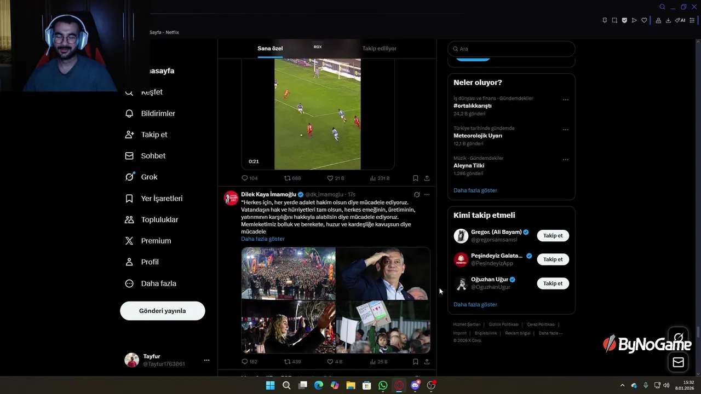Repost the Dilek Kaya İmamoğlu post
This screenshot has height=394, width=701.
292,362
